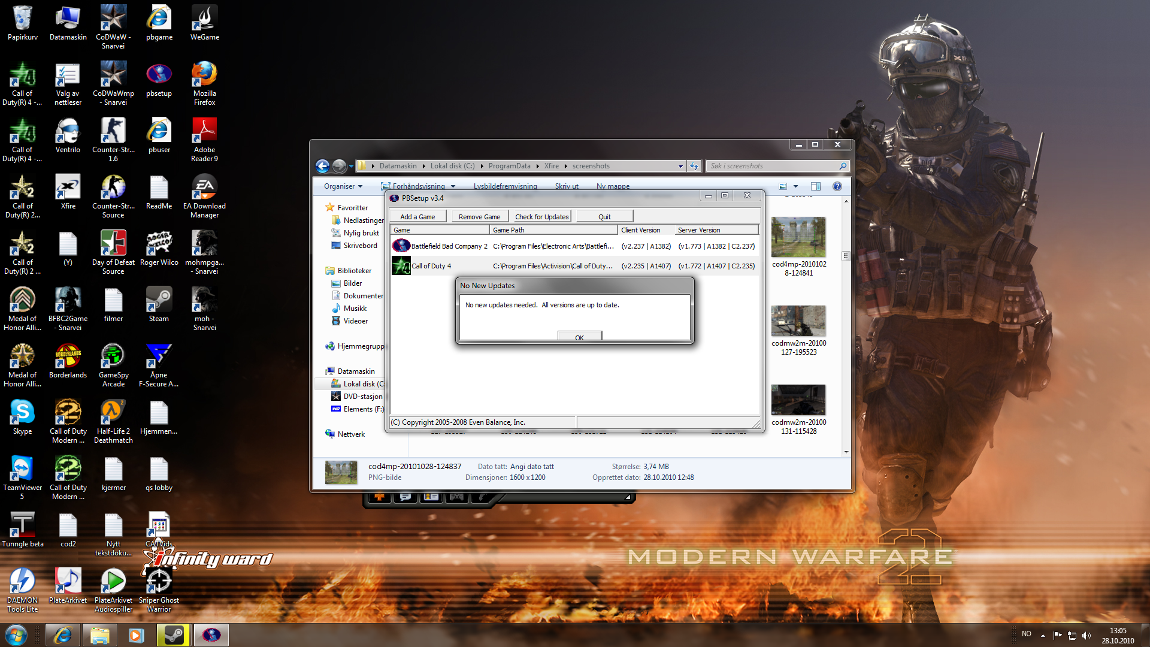Open the Datamaskin desktop icon
The image size is (1150, 647).
pos(68,23)
